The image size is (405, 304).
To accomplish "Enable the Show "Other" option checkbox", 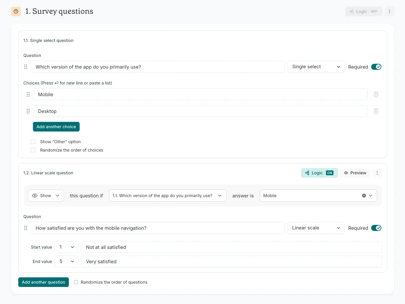I will pyautogui.click(x=33, y=142).
